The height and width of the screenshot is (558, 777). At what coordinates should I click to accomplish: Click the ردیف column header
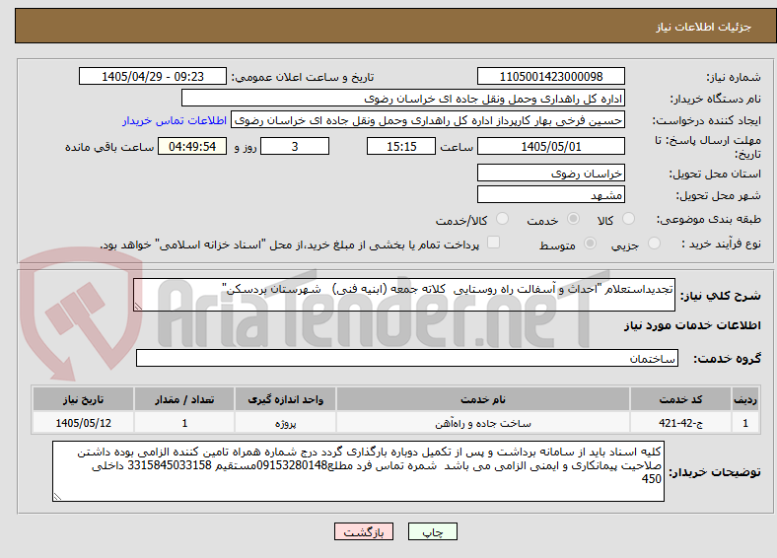[x=745, y=399]
